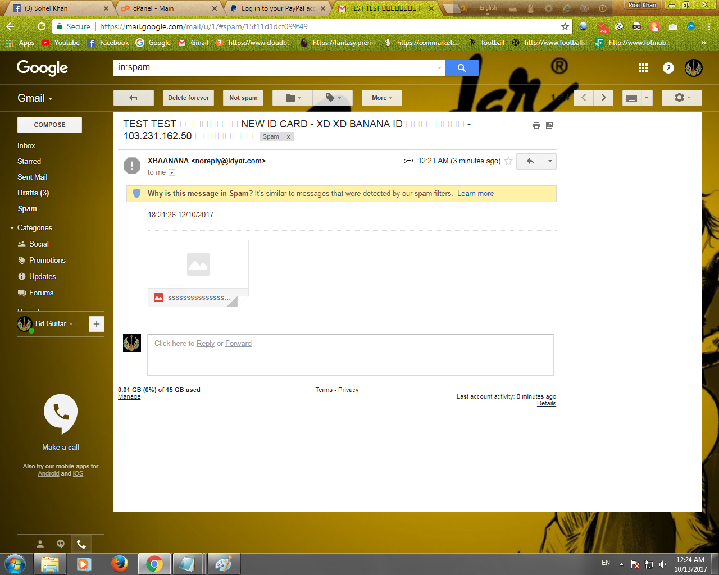Star the XBAANANA message
The width and height of the screenshot is (719, 575).
click(x=508, y=161)
